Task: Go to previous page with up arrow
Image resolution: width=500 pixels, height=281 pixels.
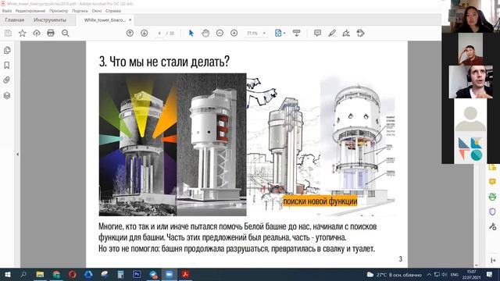Action: pyautogui.click(x=130, y=33)
